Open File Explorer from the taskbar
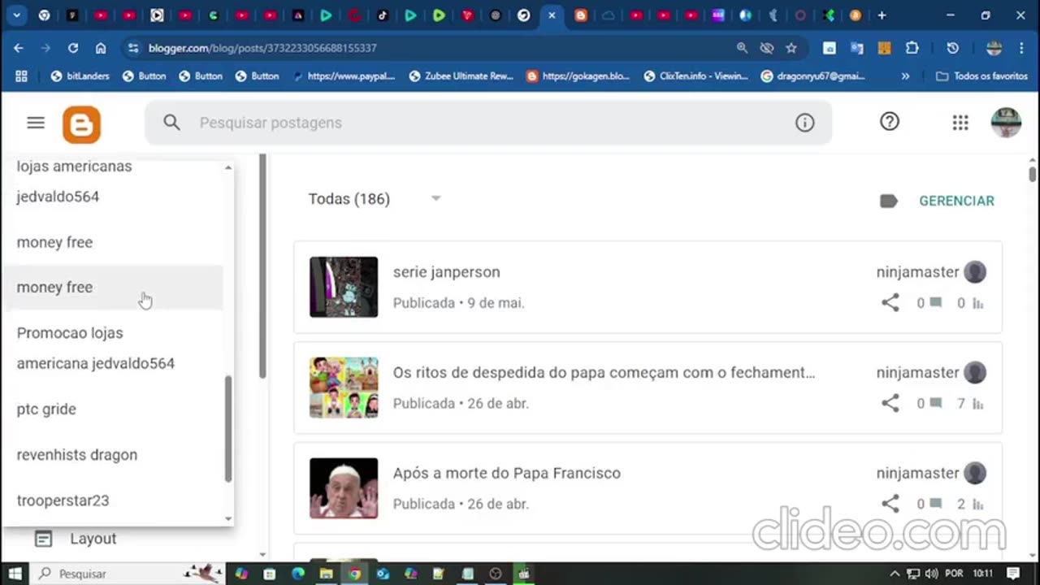The image size is (1040, 585). (326, 574)
